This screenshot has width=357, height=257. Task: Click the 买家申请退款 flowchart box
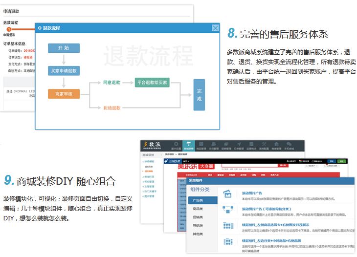(64, 71)
